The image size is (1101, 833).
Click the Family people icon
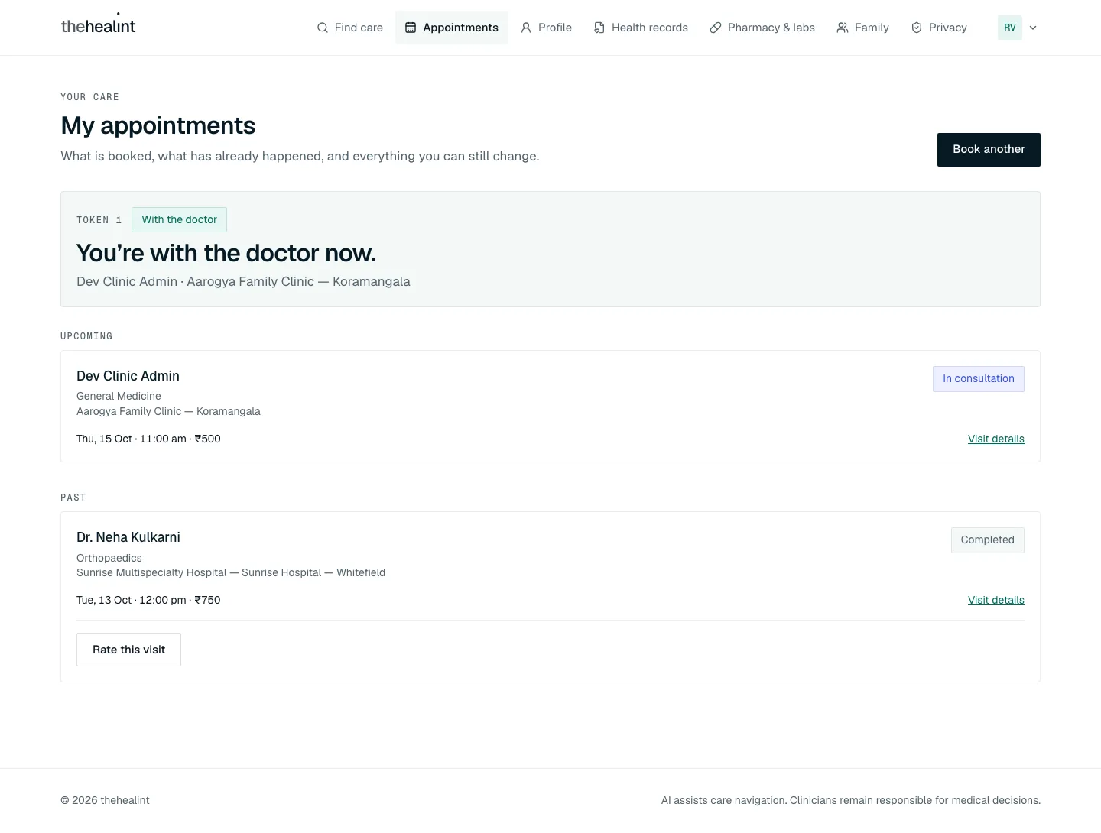843,28
